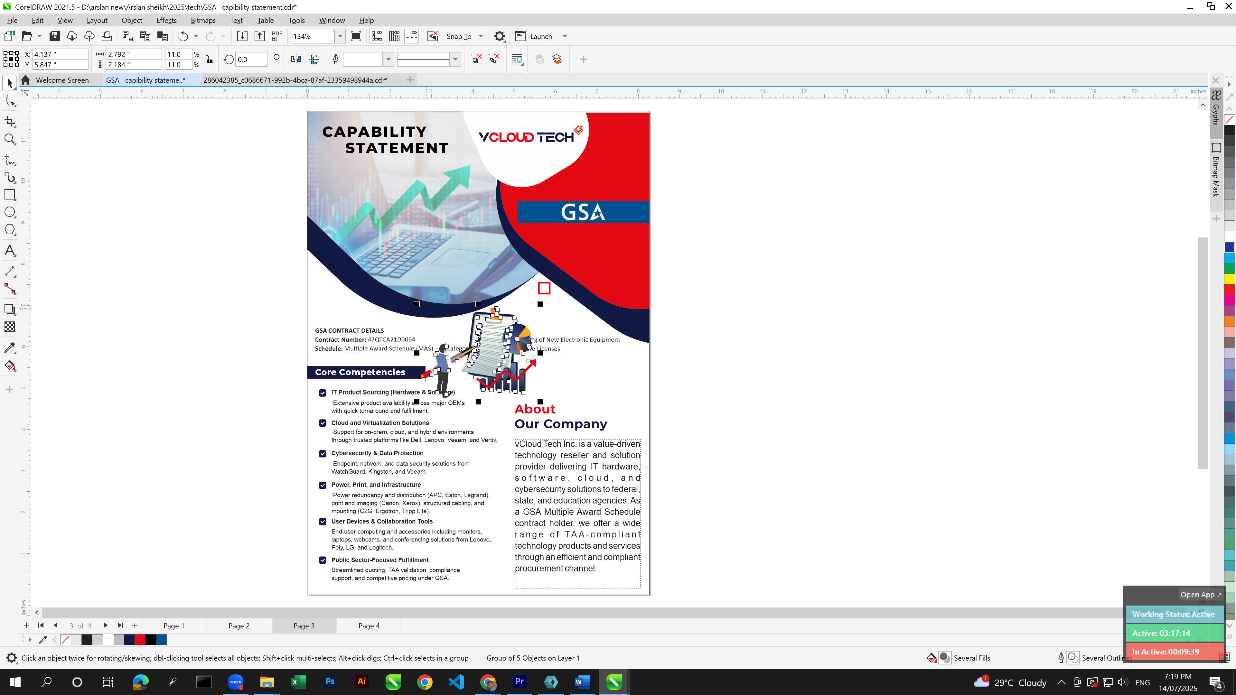Select the Text tool

[10, 250]
